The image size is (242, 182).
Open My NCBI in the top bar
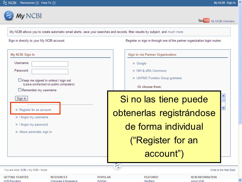point(219,3)
